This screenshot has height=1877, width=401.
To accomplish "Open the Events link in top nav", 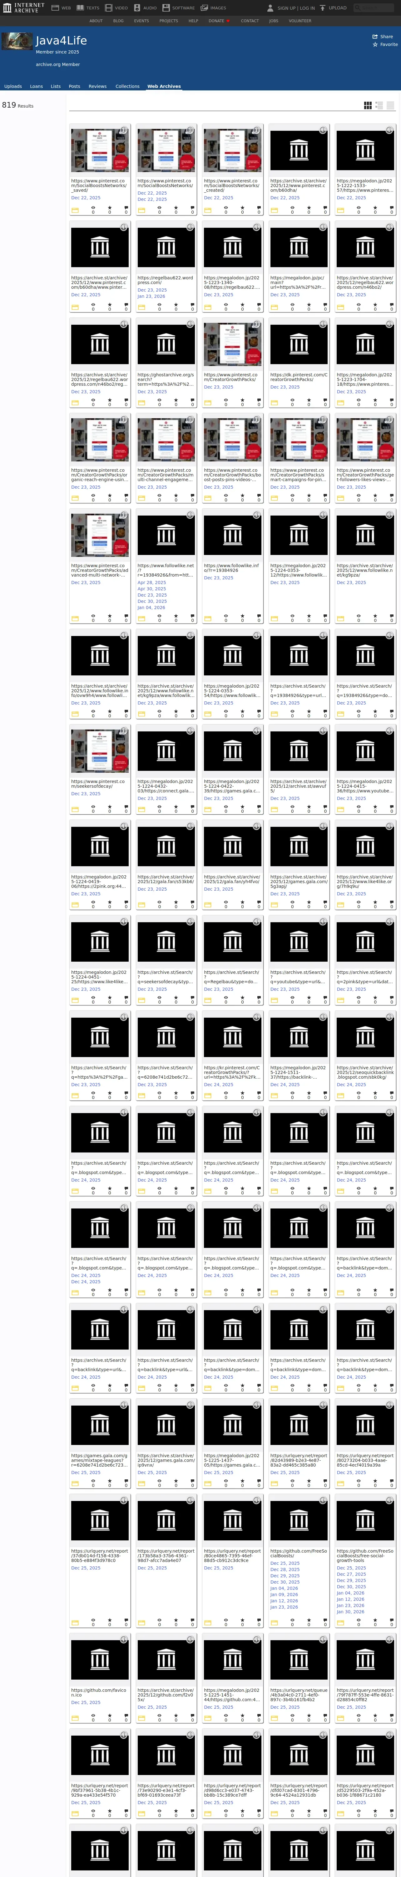I will coord(141,21).
